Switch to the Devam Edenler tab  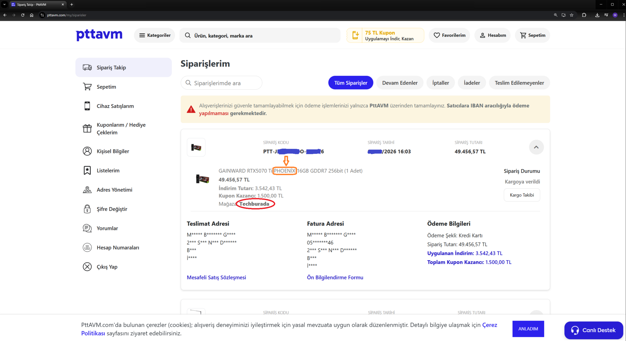pos(400,83)
